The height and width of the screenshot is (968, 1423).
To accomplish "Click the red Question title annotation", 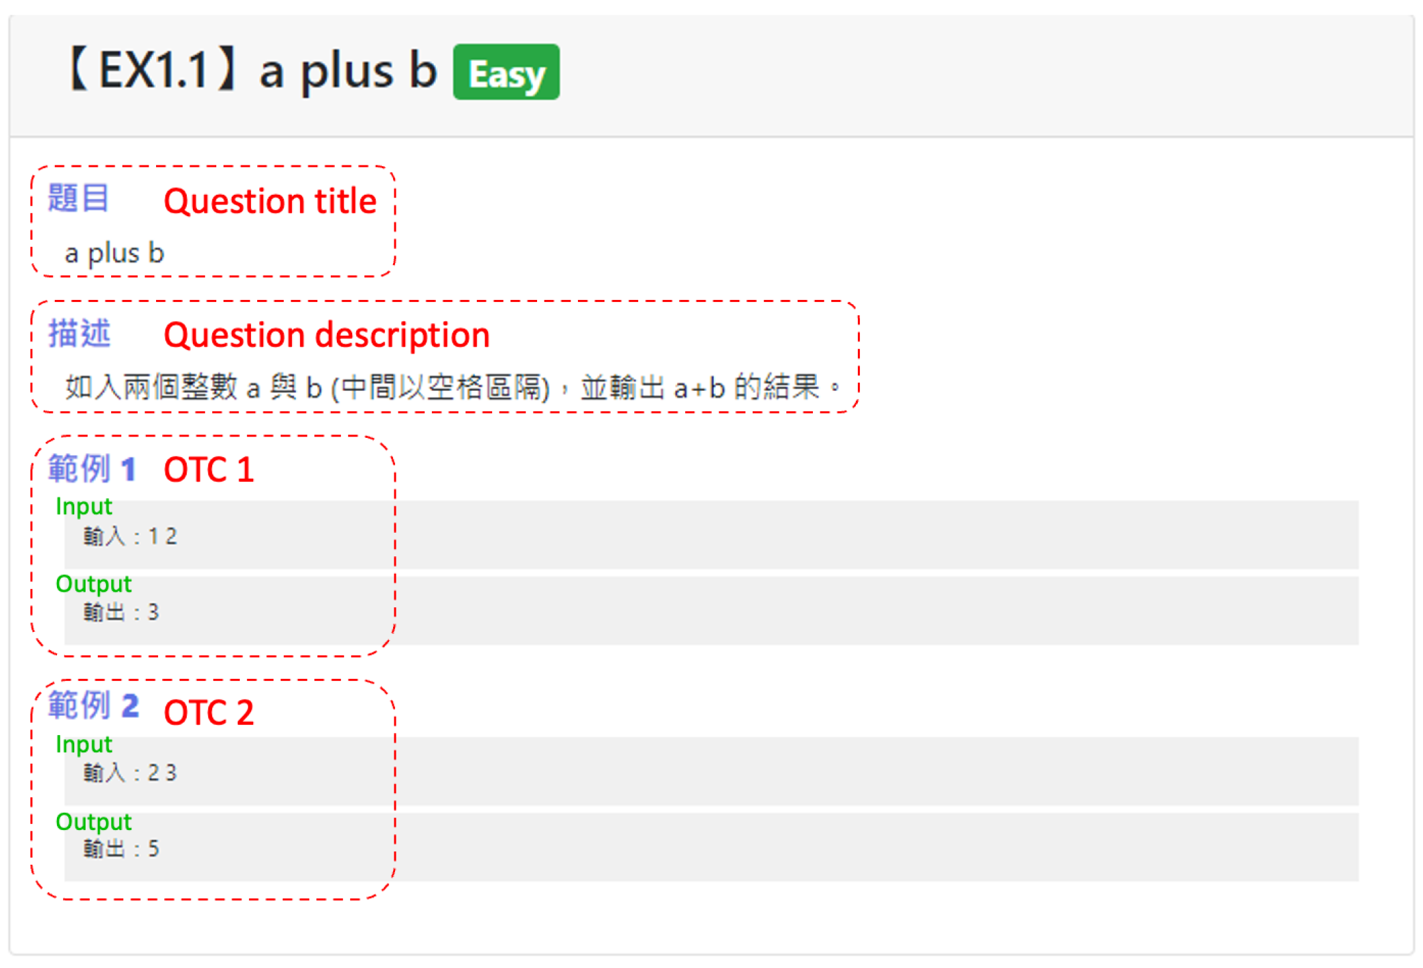I will pos(270,201).
